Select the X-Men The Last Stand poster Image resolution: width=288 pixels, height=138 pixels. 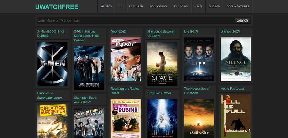click(x=89, y=68)
